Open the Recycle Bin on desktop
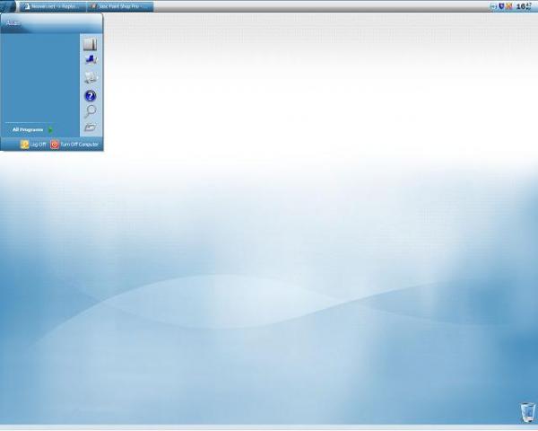This screenshot has width=538, height=431. [528, 412]
